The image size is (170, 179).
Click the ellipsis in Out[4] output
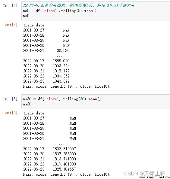(x=60, y=56)
